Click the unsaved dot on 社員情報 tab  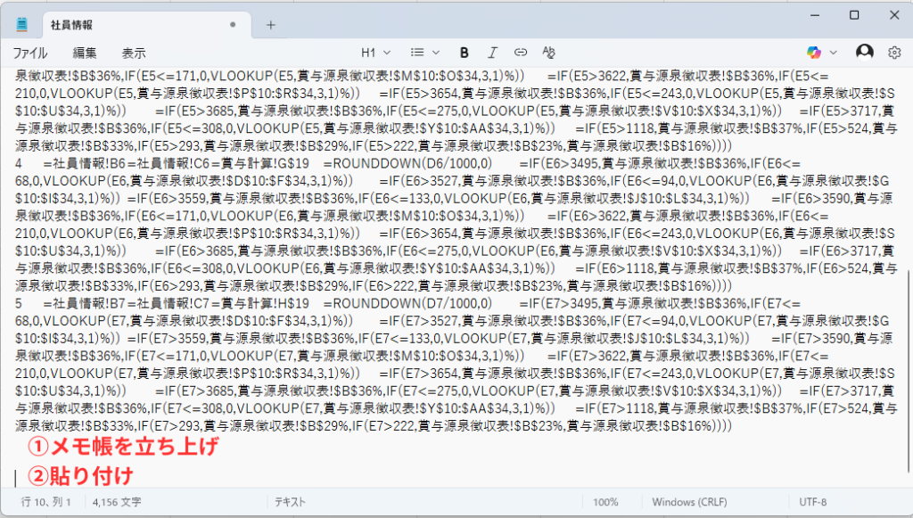click(x=233, y=24)
